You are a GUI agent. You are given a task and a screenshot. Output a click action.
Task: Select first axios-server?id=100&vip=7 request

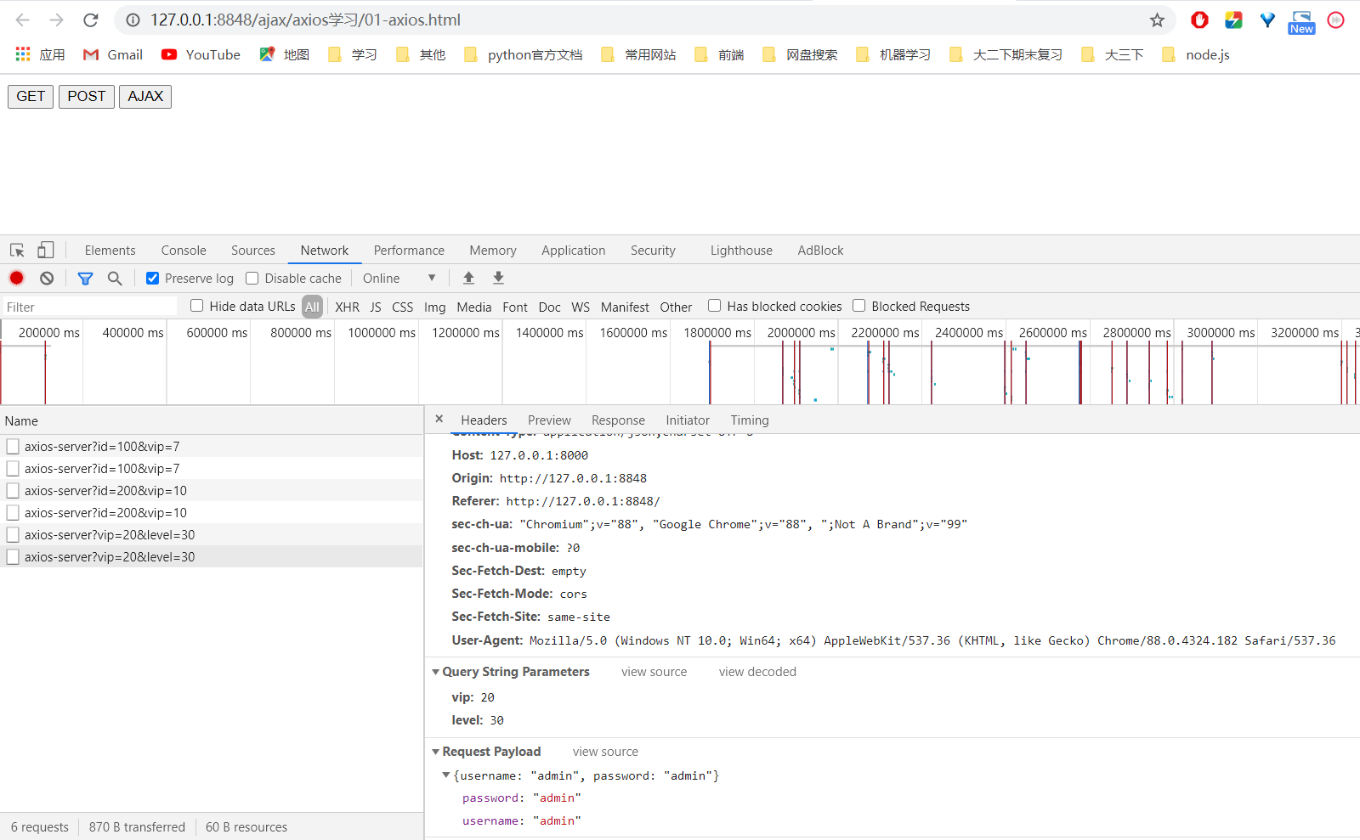coord(211,446)
